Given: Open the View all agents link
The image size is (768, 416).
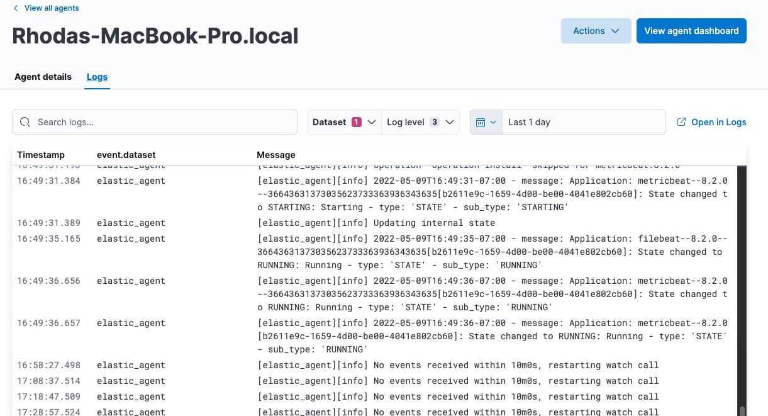Looking at the screenshot, I should 52,8.
